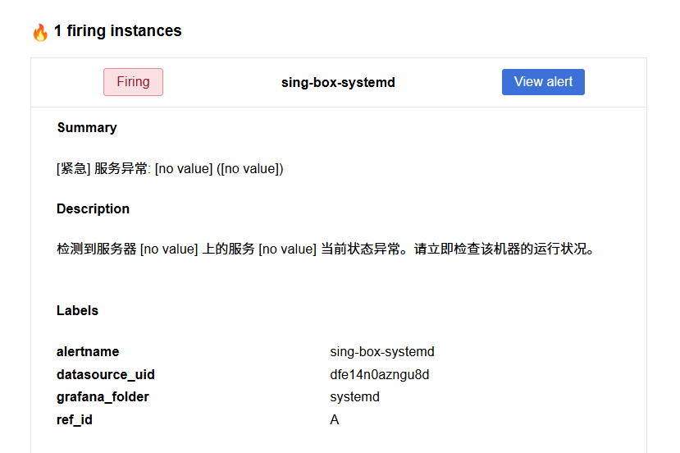The height and width of the screenshot is (453, 680).
Task: Click the bold sing-box-systemd alert title
Action: (338, 83)
